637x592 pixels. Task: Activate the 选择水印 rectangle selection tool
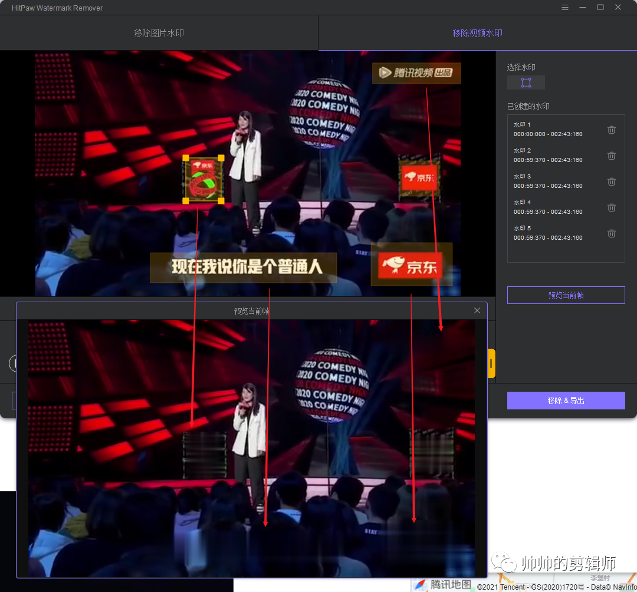coord(526,83)
